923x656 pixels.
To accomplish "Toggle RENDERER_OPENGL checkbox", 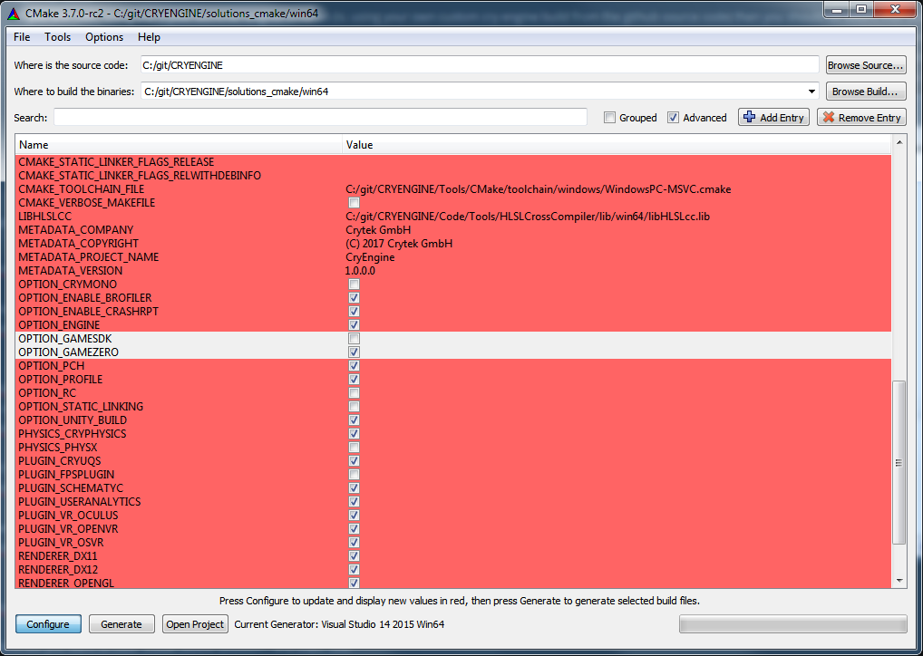I will pos(354,583).
